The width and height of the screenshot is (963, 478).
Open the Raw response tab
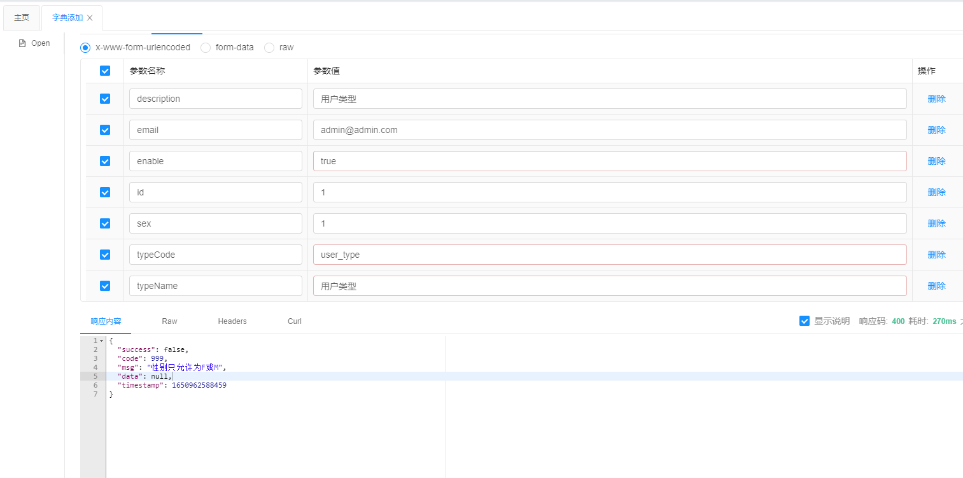tap(169, 321)
